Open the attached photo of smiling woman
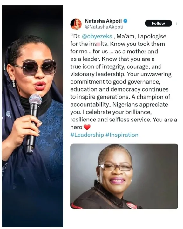The width and height of the screenshot is (183, 229). pos(124,176)
